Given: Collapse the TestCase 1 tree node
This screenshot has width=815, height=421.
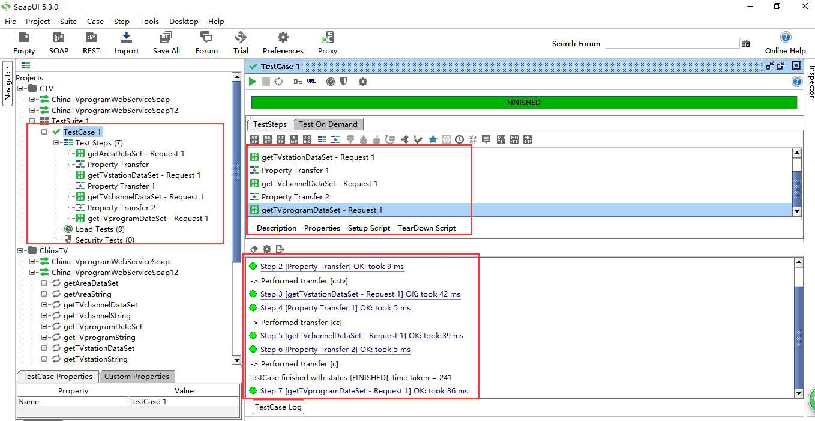Looking at the screenshot, I should click(44, 132).
